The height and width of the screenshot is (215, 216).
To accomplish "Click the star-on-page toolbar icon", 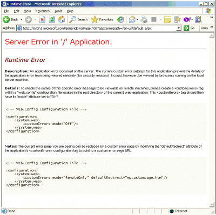I will coord(177,19).
